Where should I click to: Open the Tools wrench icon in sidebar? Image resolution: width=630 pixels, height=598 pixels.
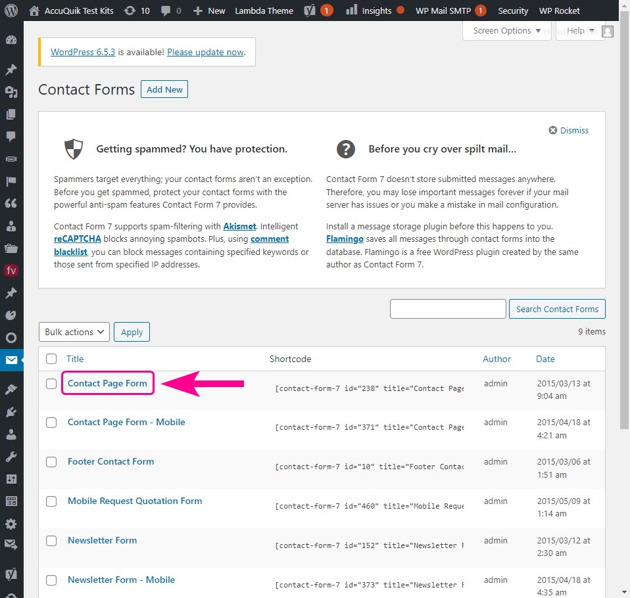click(11, 457)
